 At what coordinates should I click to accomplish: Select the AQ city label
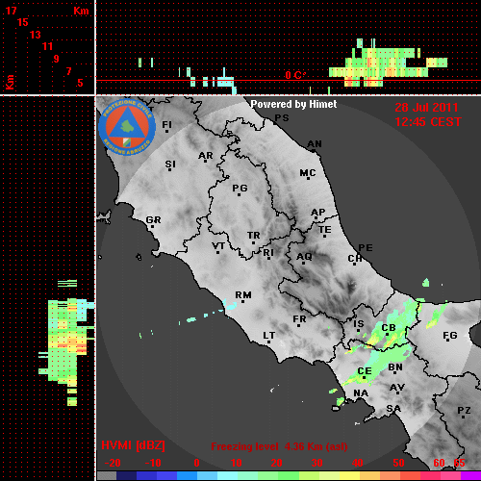(304, 256)
